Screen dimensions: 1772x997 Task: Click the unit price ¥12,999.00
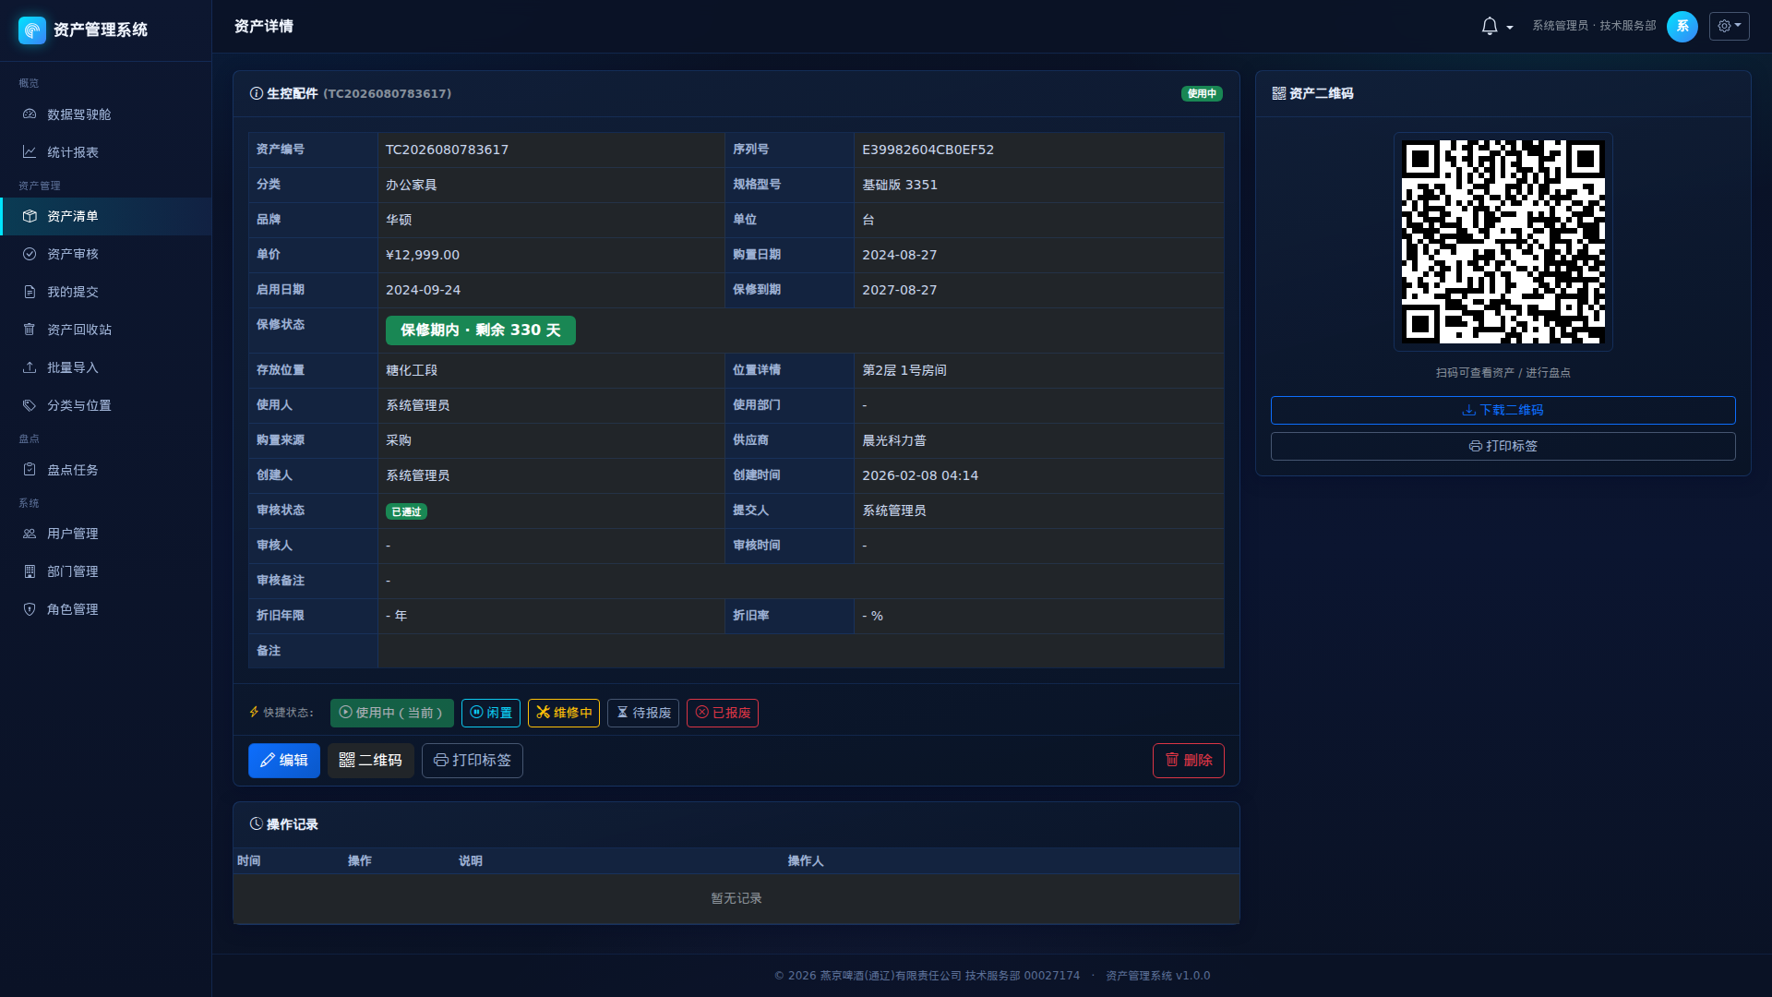423,255
